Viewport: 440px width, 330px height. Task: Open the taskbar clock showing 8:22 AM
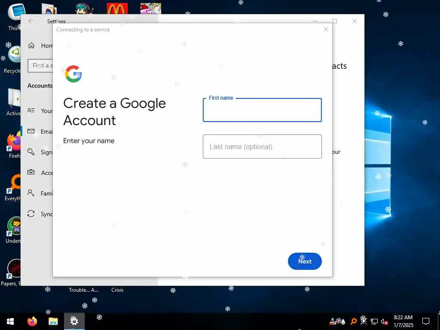point(403,321)
